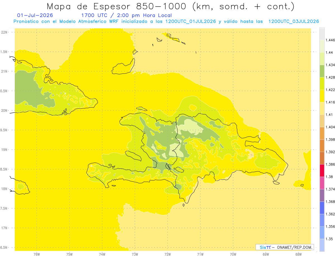This screenshot has height=258, width=335.
Task: Click the '19N' latitude label
Action: tap(4, 150)
